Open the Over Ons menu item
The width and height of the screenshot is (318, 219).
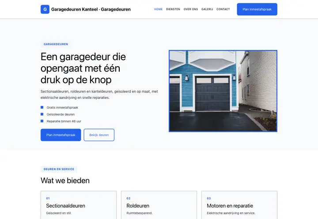coord(191,9)
